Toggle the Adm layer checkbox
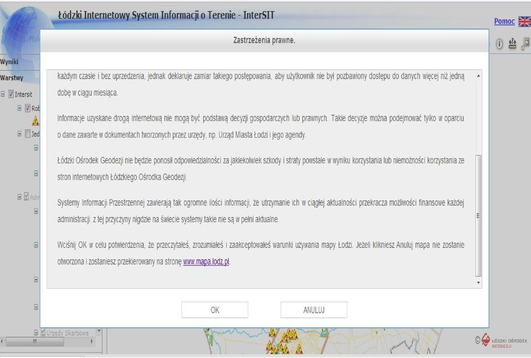Screen dimensions: 531x358 27,197
